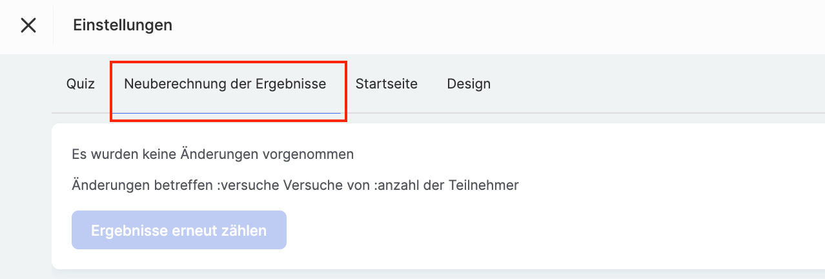This screenshot has height=279, width=825.
Task: Click the Einstellungen page title
Action: 123,25
